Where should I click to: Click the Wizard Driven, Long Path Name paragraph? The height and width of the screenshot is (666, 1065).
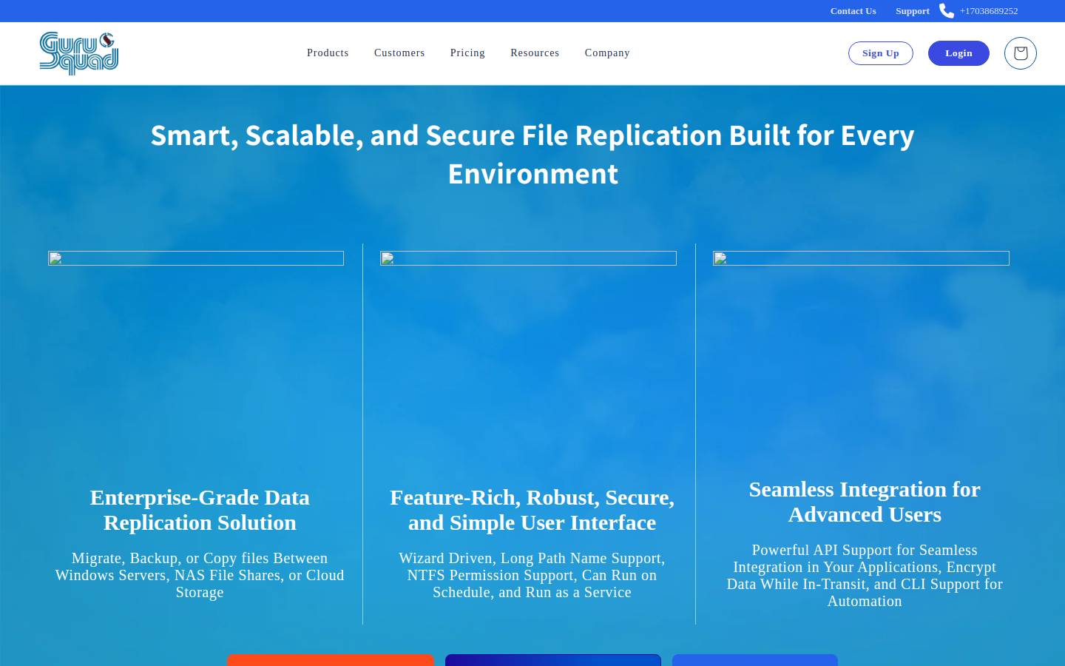pos(532,575)
